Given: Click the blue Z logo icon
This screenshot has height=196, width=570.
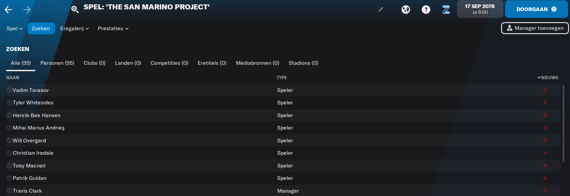Looking at the screenshot, I should pos(446,9).
